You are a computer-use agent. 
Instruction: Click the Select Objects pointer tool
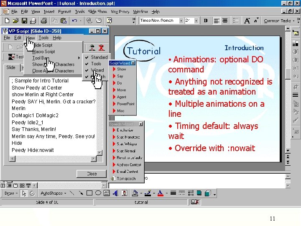(x=24, y=193)
